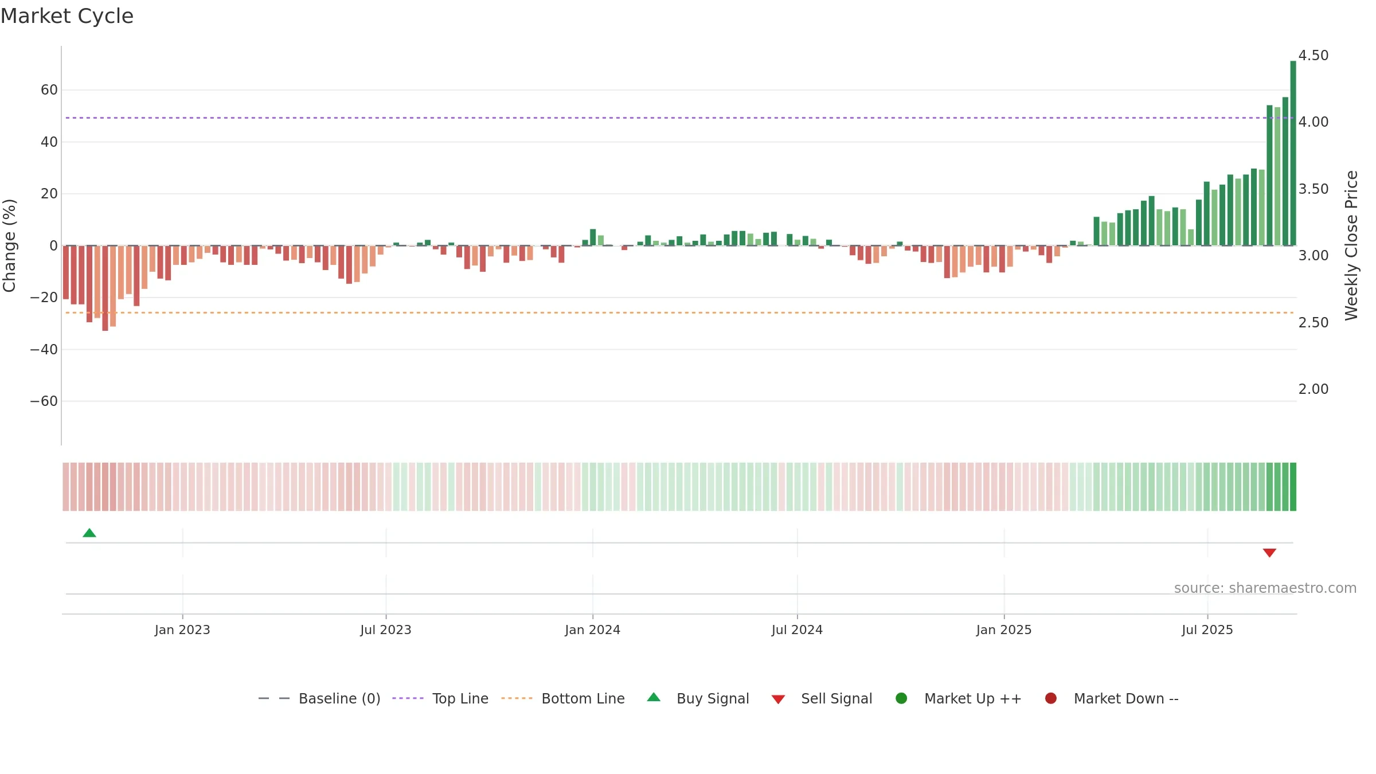The image size is (1376, 774).
Task: Click the Change (%) axis title
Action: (9, 245)
